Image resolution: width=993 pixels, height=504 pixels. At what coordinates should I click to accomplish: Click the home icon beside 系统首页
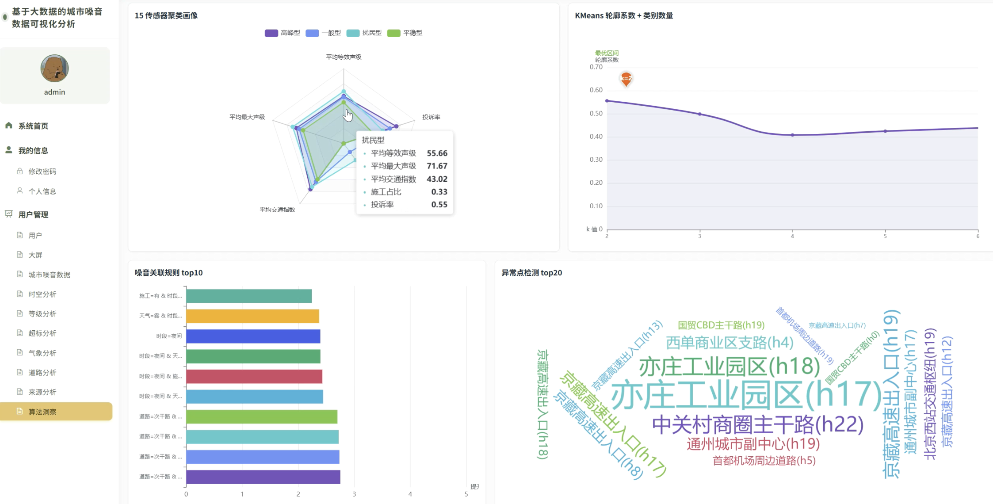click(x=9, y=126)
